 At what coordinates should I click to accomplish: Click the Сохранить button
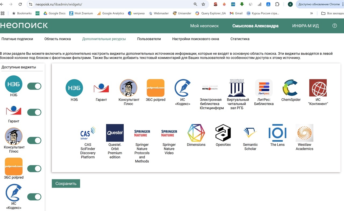point(66,184)
